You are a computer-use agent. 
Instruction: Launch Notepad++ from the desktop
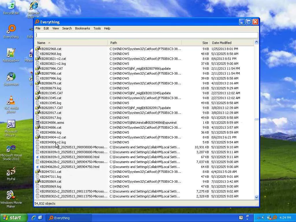point(11,55)
